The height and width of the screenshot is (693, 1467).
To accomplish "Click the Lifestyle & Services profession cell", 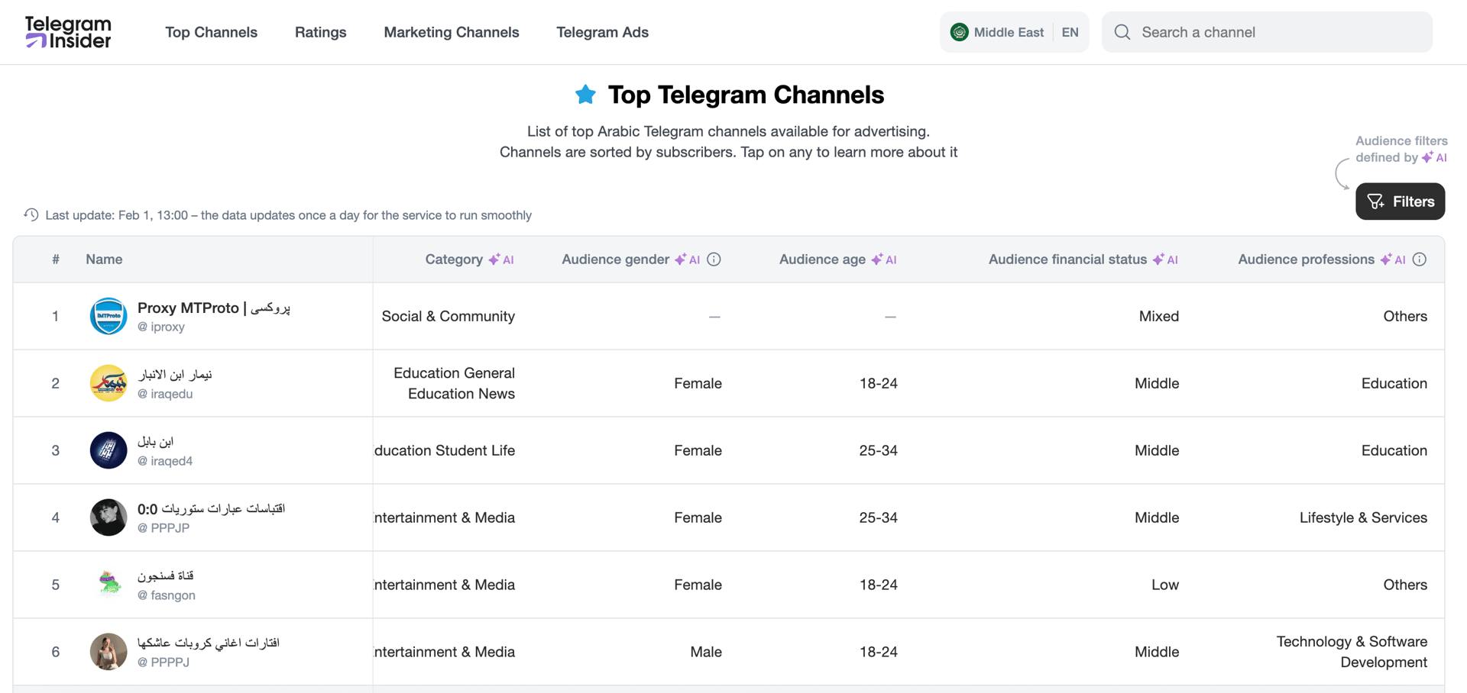I will (1363, 517).
